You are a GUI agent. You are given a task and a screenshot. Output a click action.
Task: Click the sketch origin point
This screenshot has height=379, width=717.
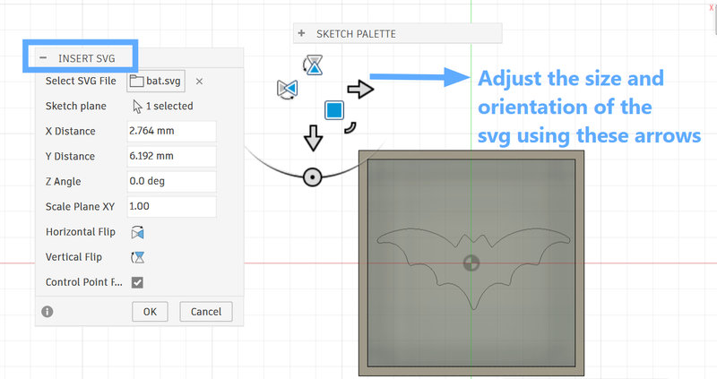[x=471, y=263]
